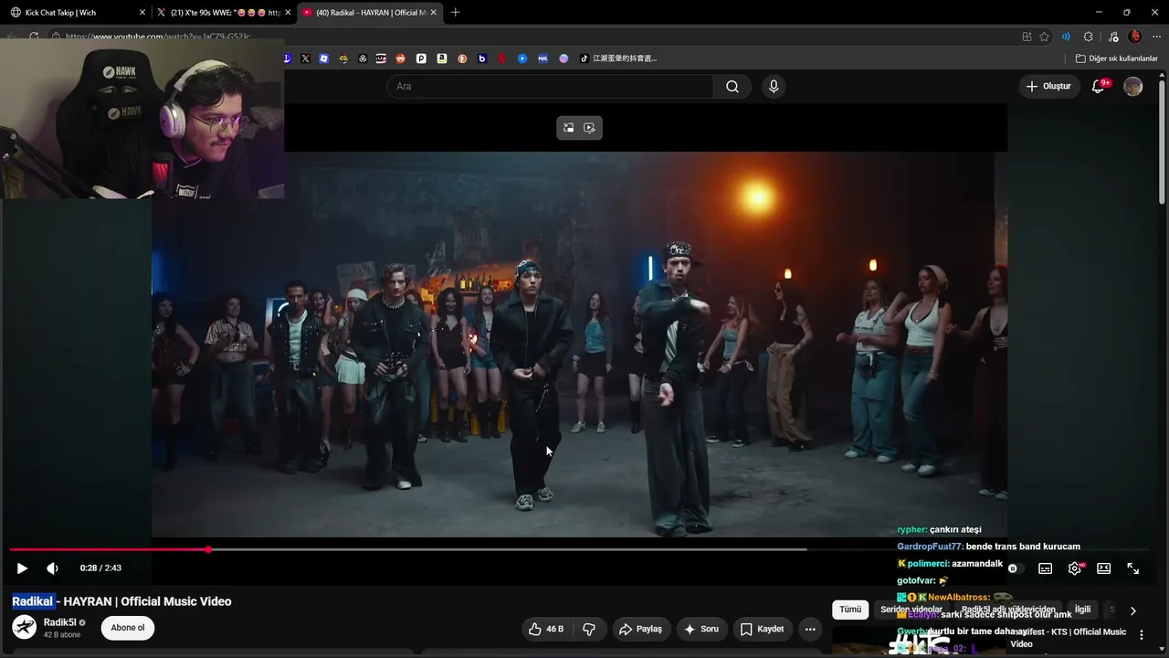Play the paused YouTube video
This screenshot has height=658, width=1169.
click(x=22, y=568)
